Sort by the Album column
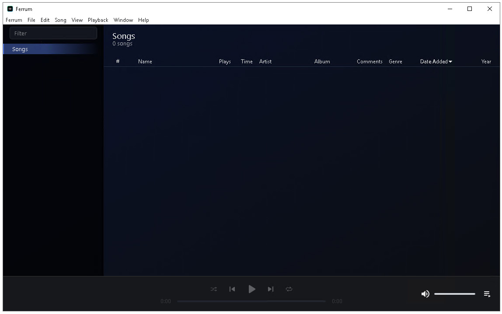The height and width of the screenshot is (314, 502). click(322, 62)
